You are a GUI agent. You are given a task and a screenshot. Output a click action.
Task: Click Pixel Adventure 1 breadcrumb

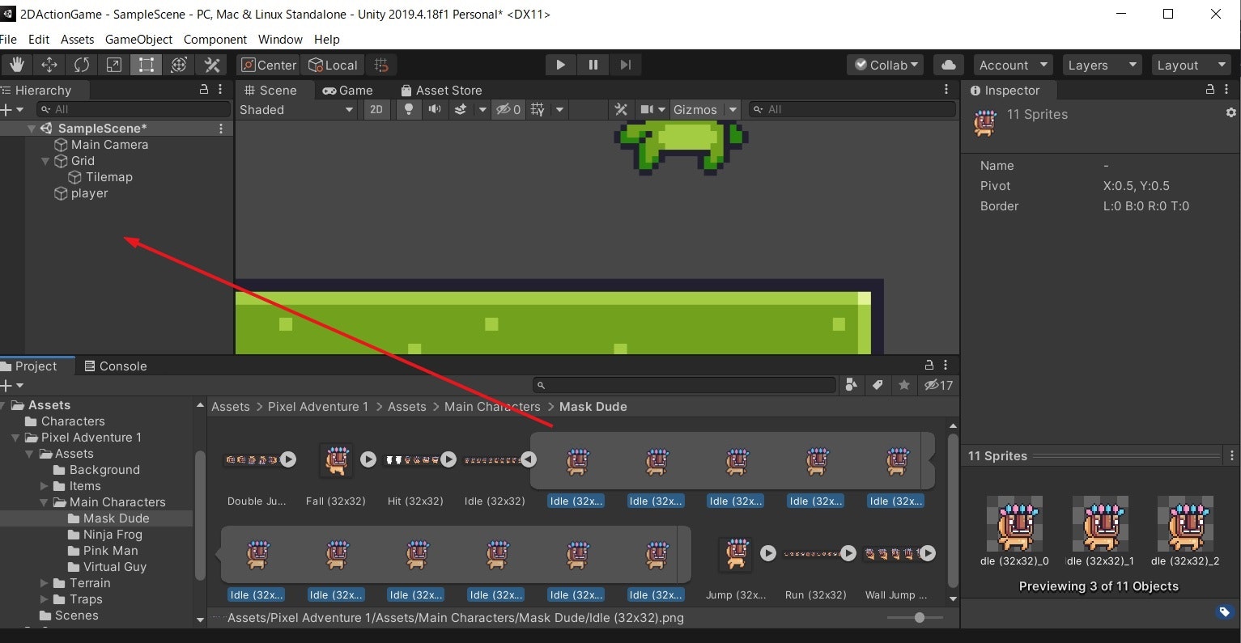(x=317, y=407)
